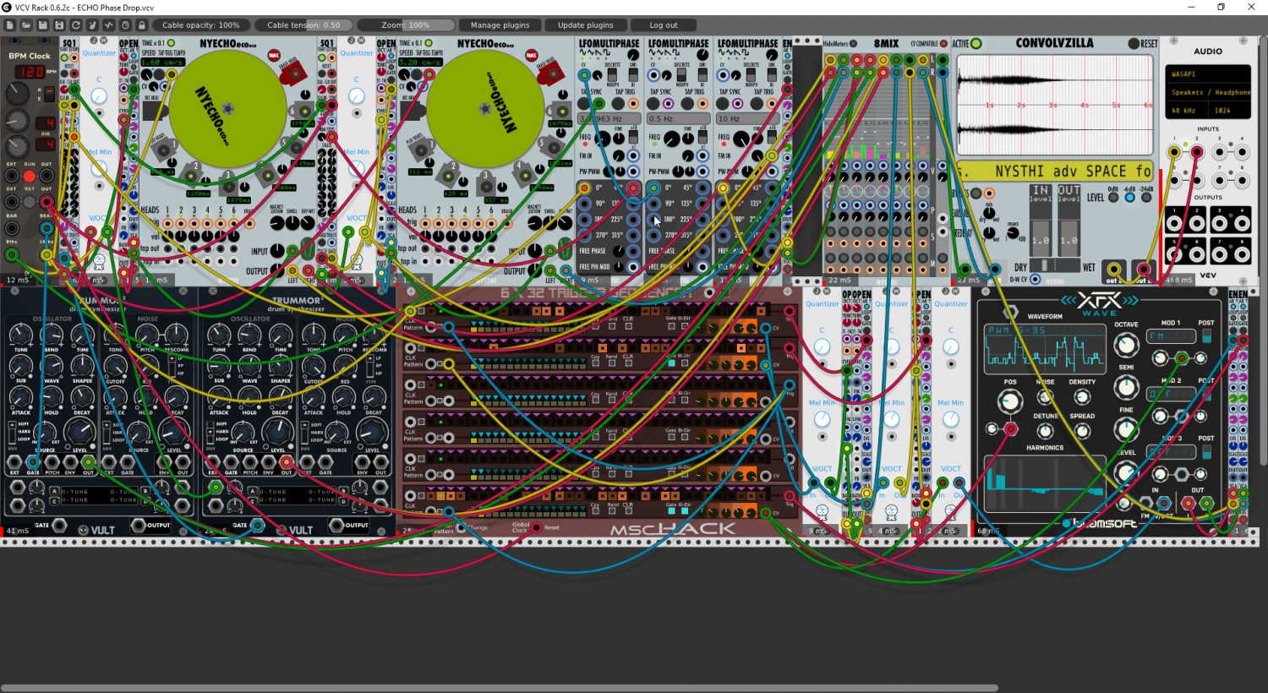Click the Update plugins button

point(586,25)
